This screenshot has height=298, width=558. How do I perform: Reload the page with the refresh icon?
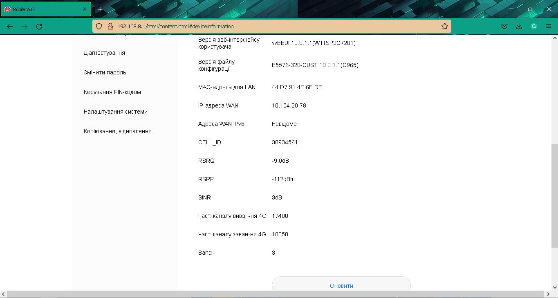coord(39,26)
